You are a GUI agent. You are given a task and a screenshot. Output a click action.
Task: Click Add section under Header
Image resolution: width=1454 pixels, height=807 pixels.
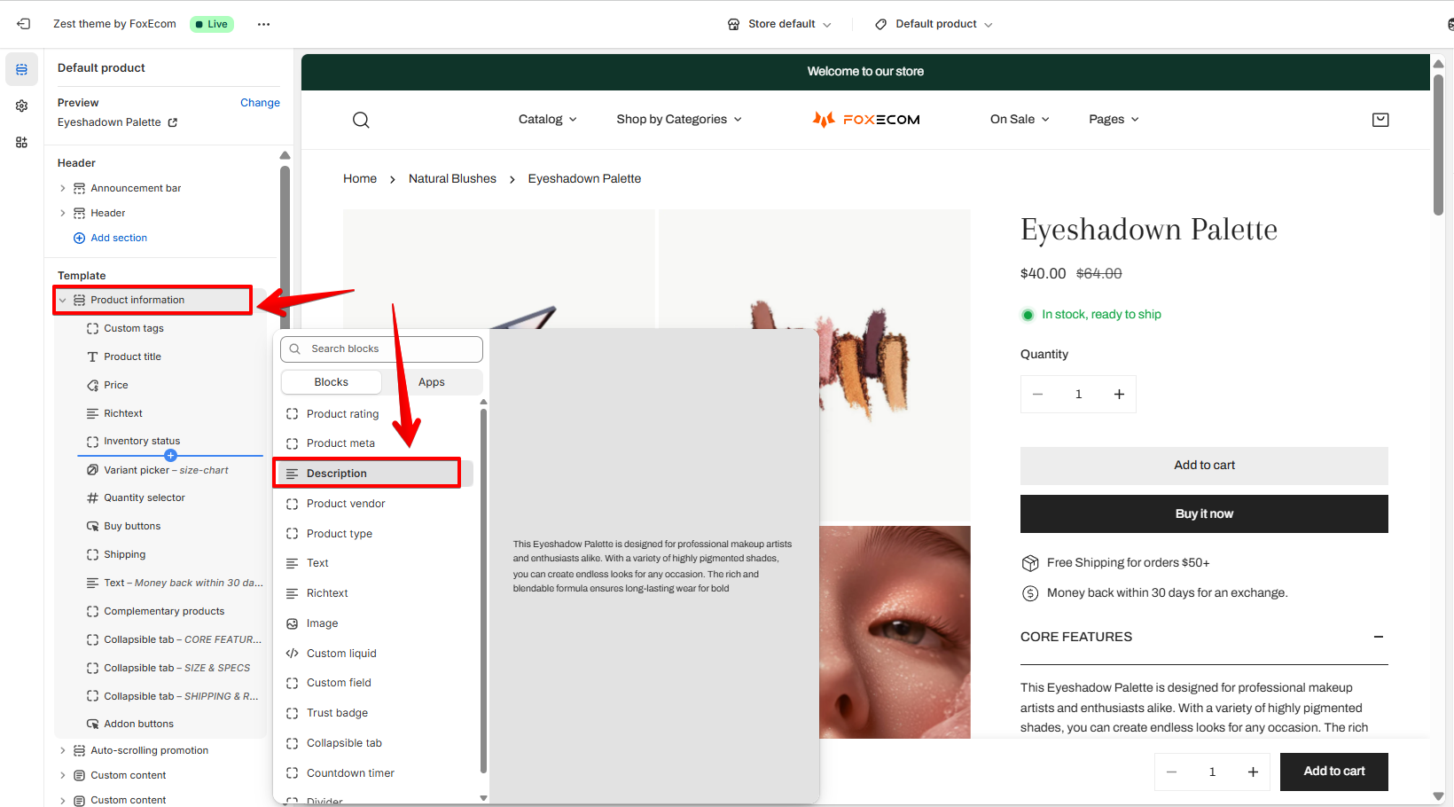pos(110,238)
